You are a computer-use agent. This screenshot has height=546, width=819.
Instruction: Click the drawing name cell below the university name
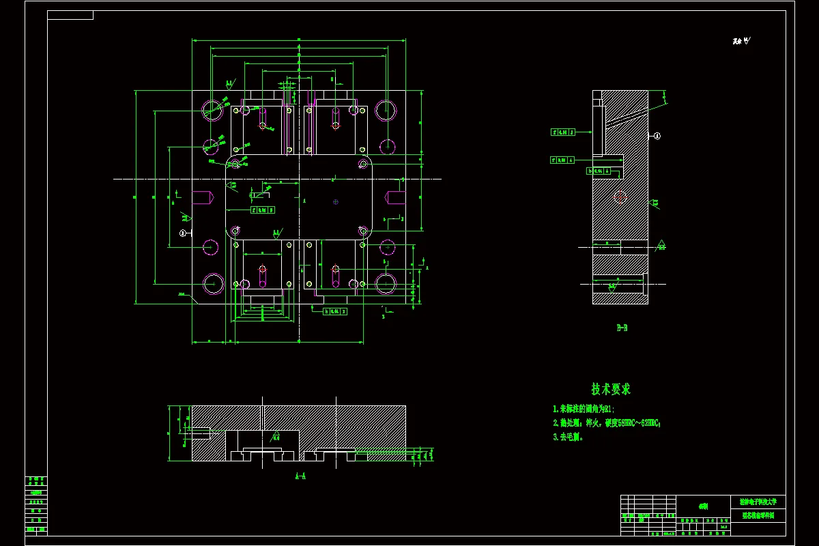coord(758,515)
